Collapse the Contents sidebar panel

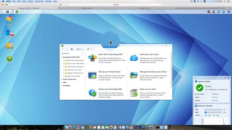pos(82,53)
